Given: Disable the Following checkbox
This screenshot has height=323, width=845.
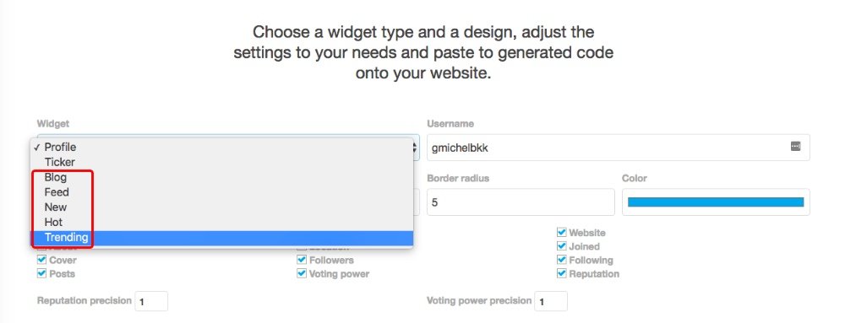Looking at the screenshot, I should 562,260.
